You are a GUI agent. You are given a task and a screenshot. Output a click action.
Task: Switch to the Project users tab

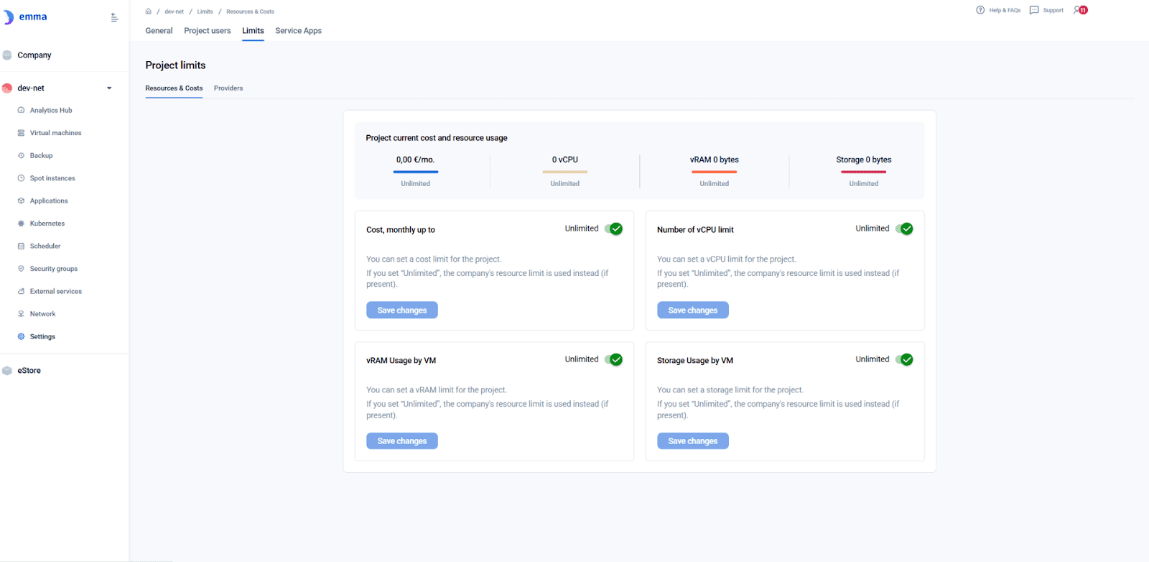point(208,31)
